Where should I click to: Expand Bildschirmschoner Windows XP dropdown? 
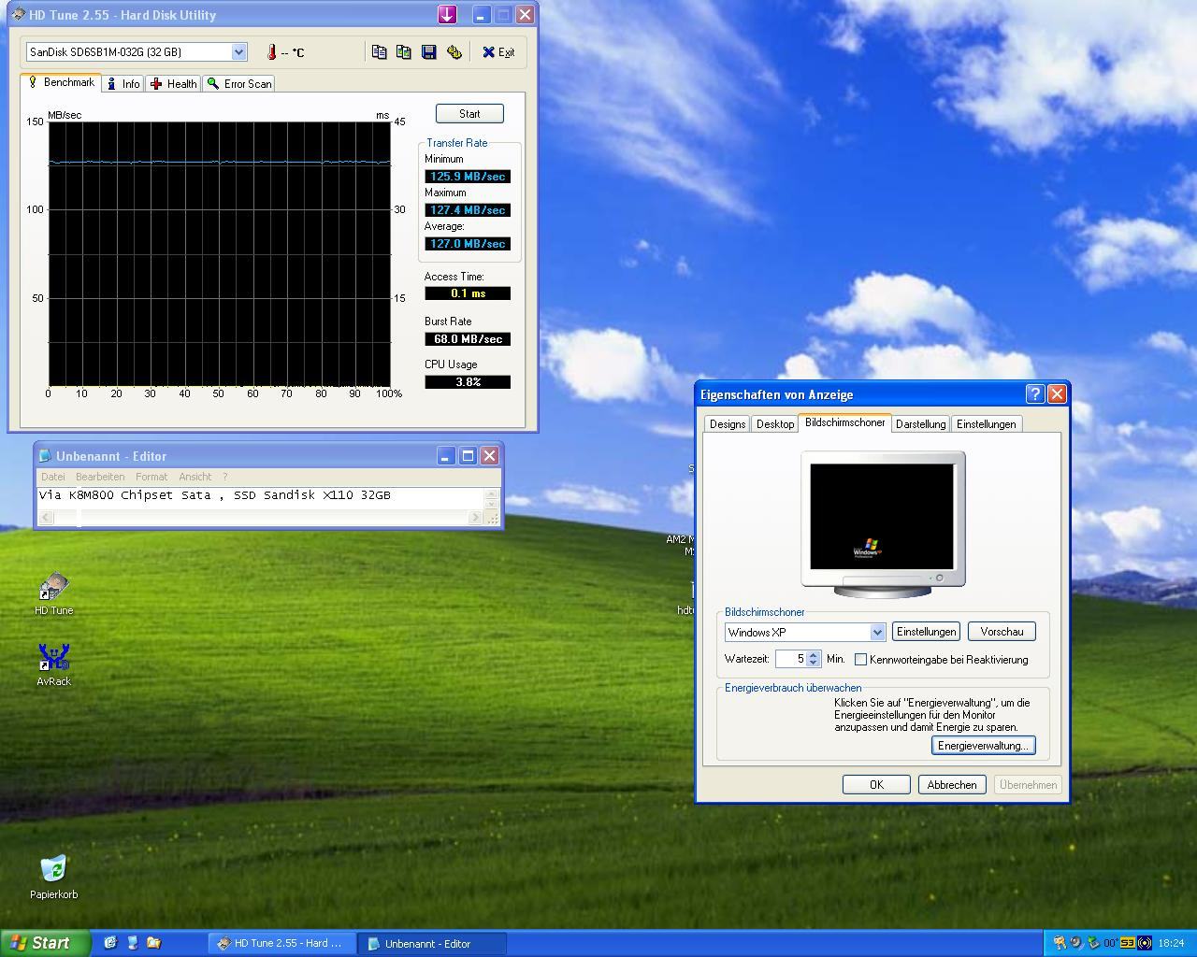(877, 632)
